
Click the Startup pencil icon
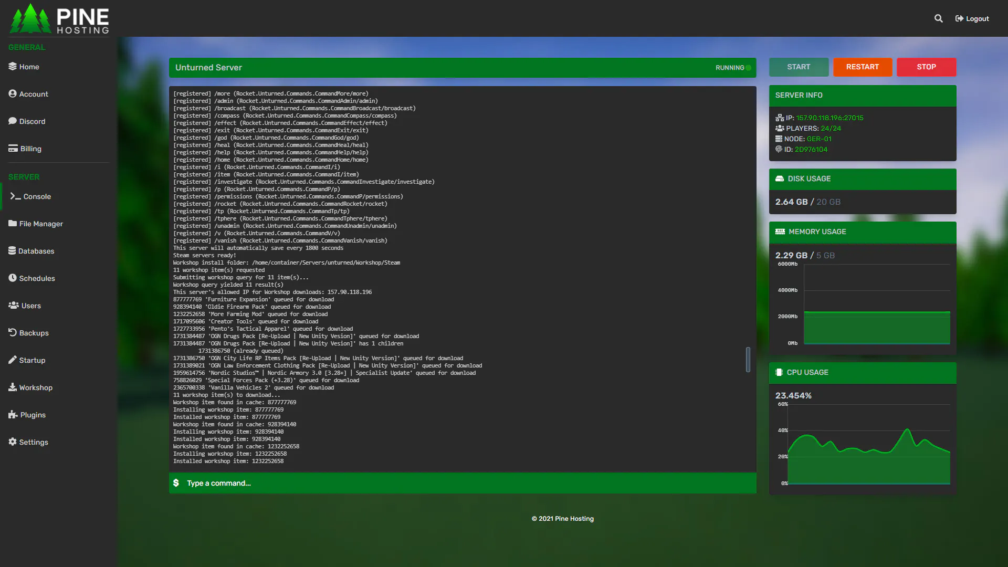[13, 360]
